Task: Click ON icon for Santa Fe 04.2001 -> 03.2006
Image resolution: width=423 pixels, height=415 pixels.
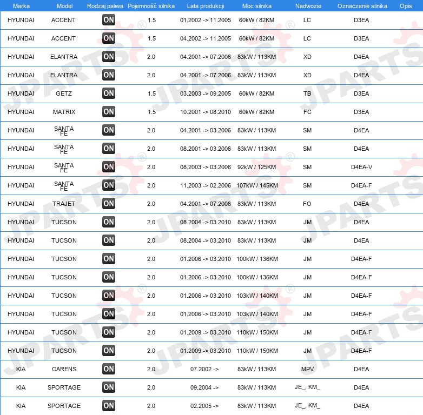Action: [109, 130]
